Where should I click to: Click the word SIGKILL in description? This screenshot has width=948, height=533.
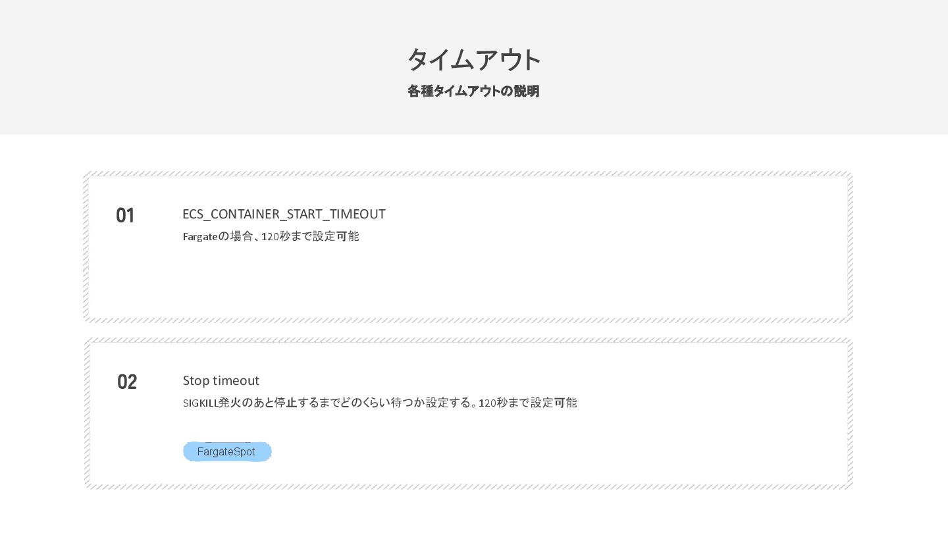tap(200, 403)
